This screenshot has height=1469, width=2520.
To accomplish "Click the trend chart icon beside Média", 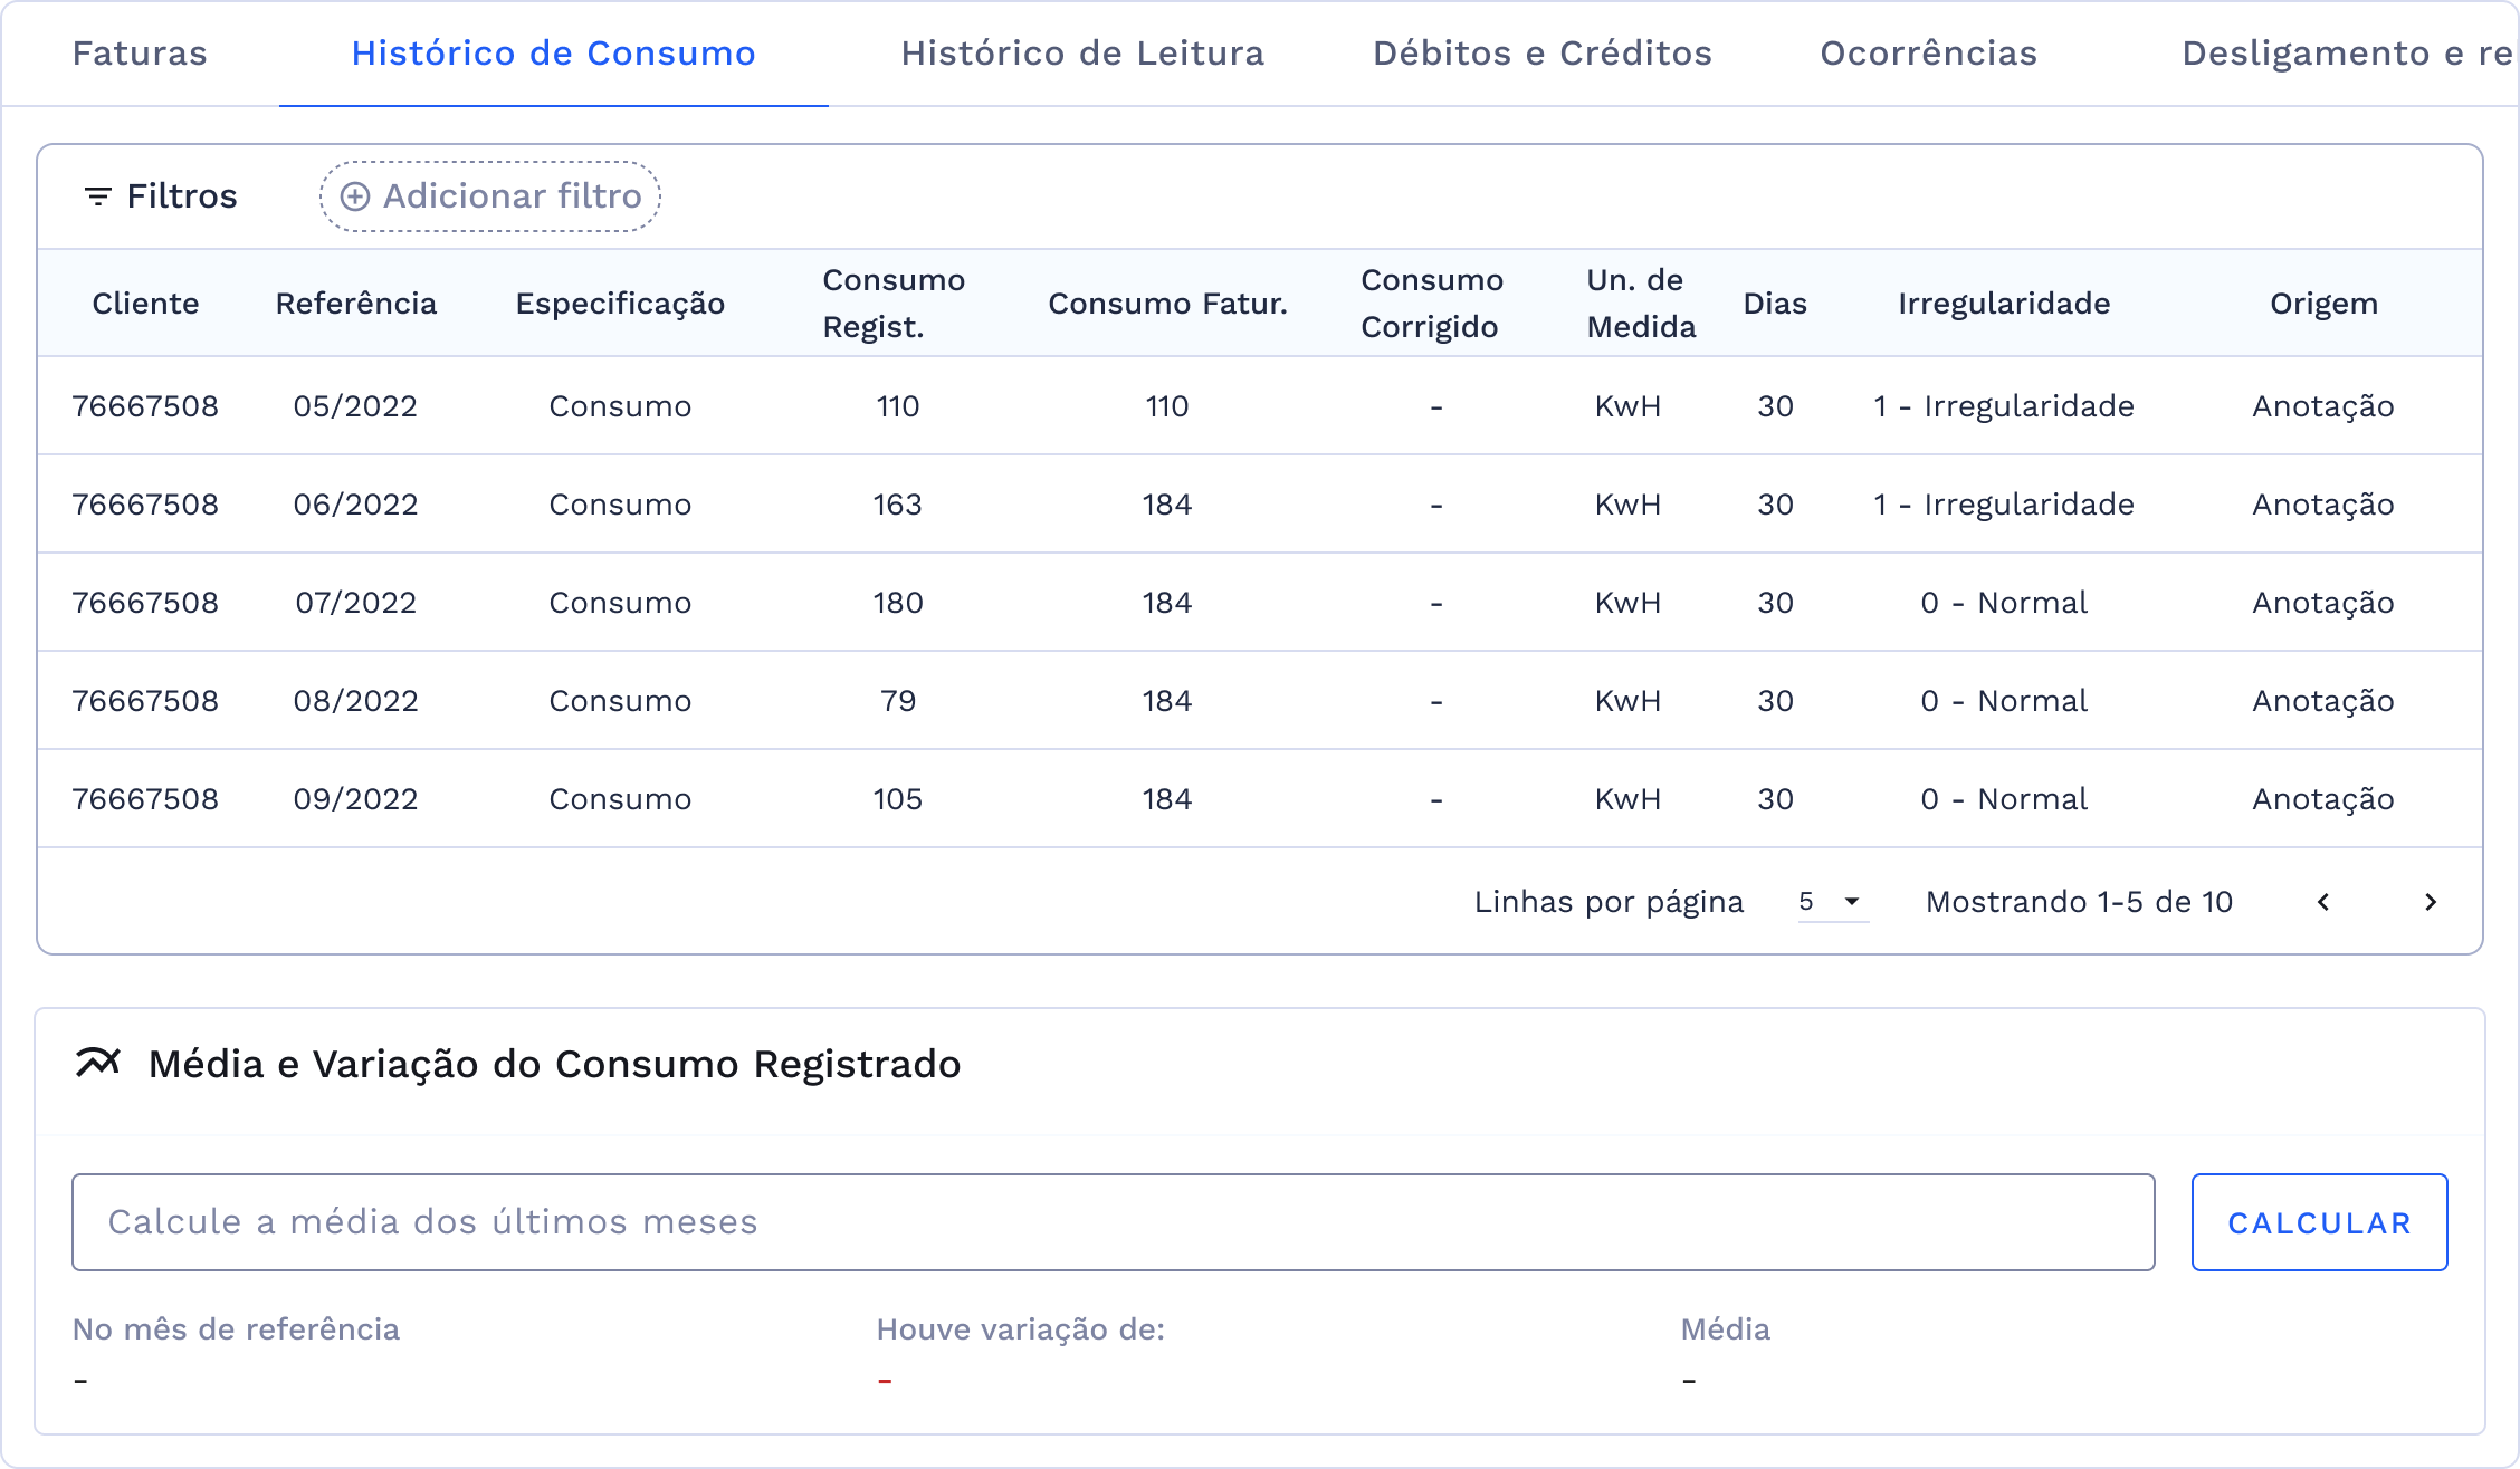I will click(98, 1062).
